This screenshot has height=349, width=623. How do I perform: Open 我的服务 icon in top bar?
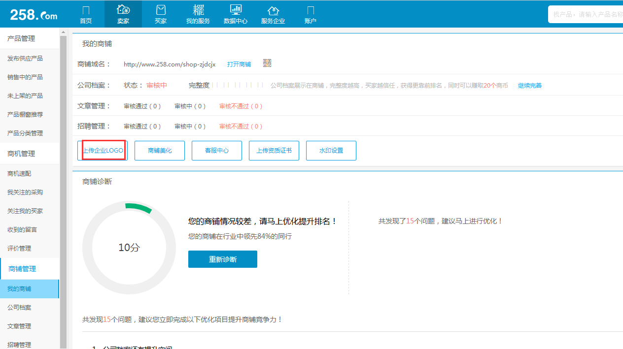(198, 14)
